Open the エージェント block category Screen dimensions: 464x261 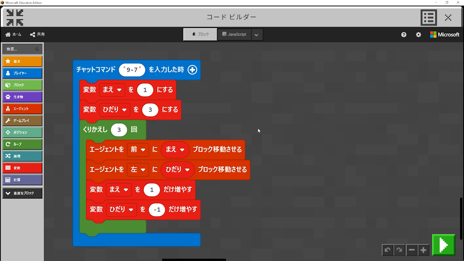(22, 109)
